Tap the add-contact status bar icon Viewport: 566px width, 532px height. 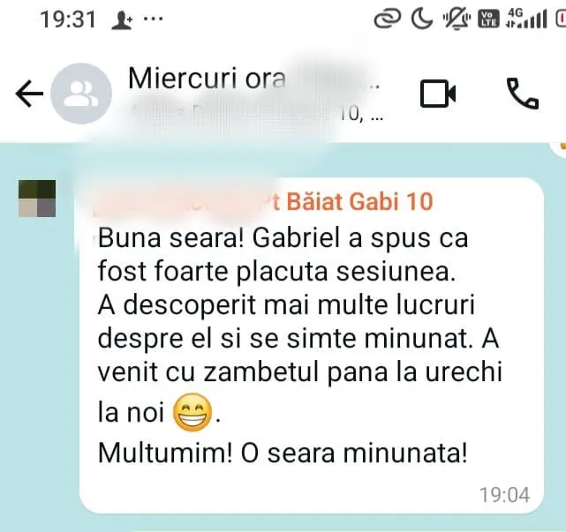pyautogui.click(x=122, y=19)
